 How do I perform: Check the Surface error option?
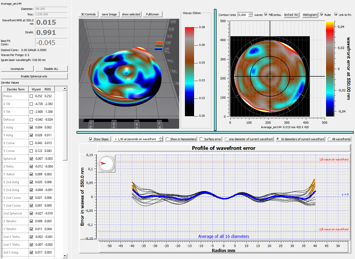click(x=201, y=139)
